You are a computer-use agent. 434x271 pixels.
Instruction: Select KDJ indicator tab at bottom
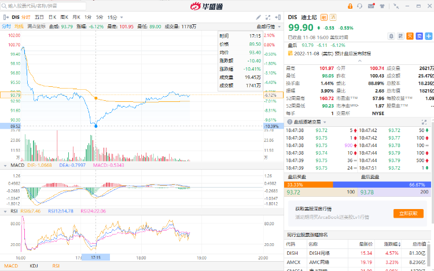(x=34, y=266)
